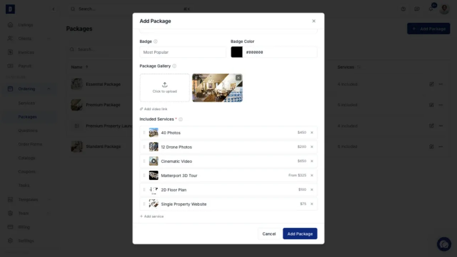The width and height of the screenshot is (457, 257).
Task: Remove Cinematic Video service
Action: click(x=312, y=161)
